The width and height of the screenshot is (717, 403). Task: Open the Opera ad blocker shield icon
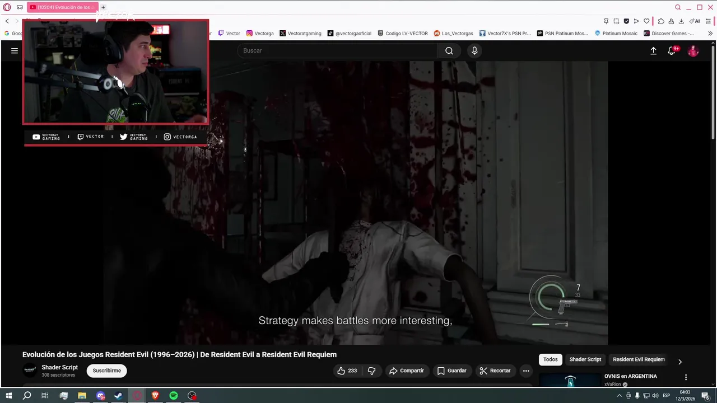click(626, 21)
